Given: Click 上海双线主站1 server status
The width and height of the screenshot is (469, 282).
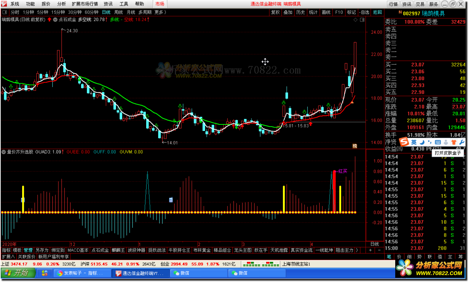Looking at the screenshot, I should pyautogui.click(x=297, y=264).
